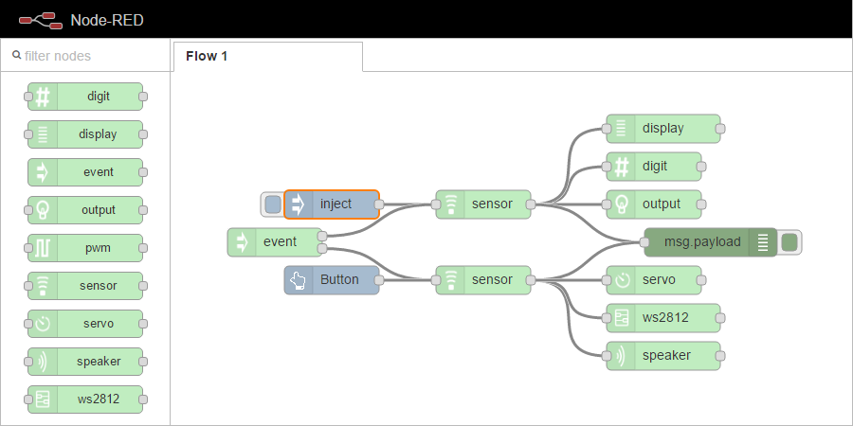Click the dial icon on palette servo node
853x426 pixels.
click(43, 324)
